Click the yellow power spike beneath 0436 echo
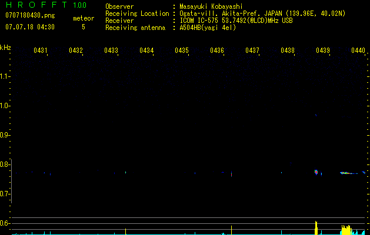 [x=231, y=230]
